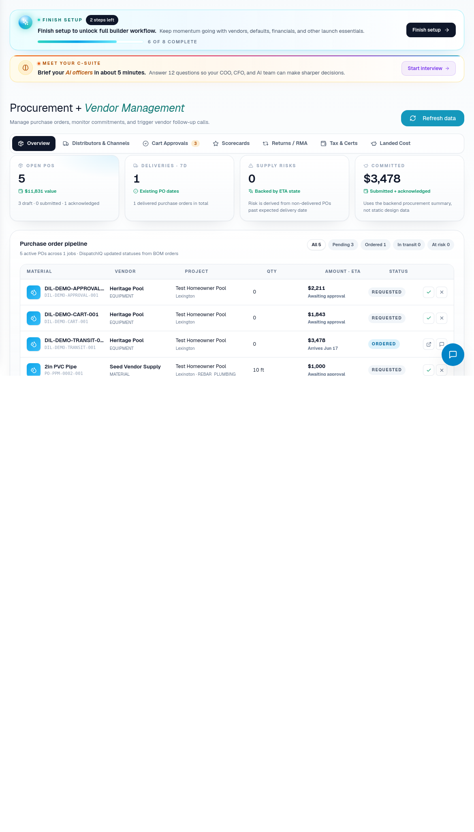Click the Submitted + acknowledged wallet icon
Screen dimensions: 474x832
point(366,191)
